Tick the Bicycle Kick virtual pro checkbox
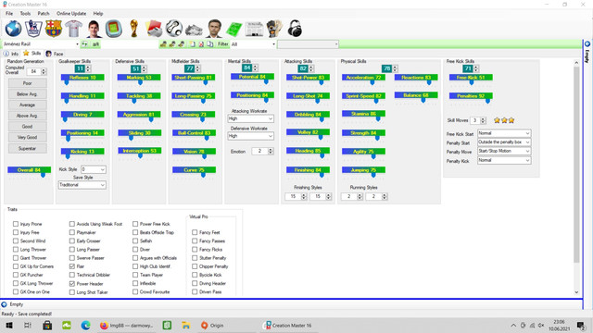Image resolution: width=593 pixels, height=333 pixels. coord(195,275)
